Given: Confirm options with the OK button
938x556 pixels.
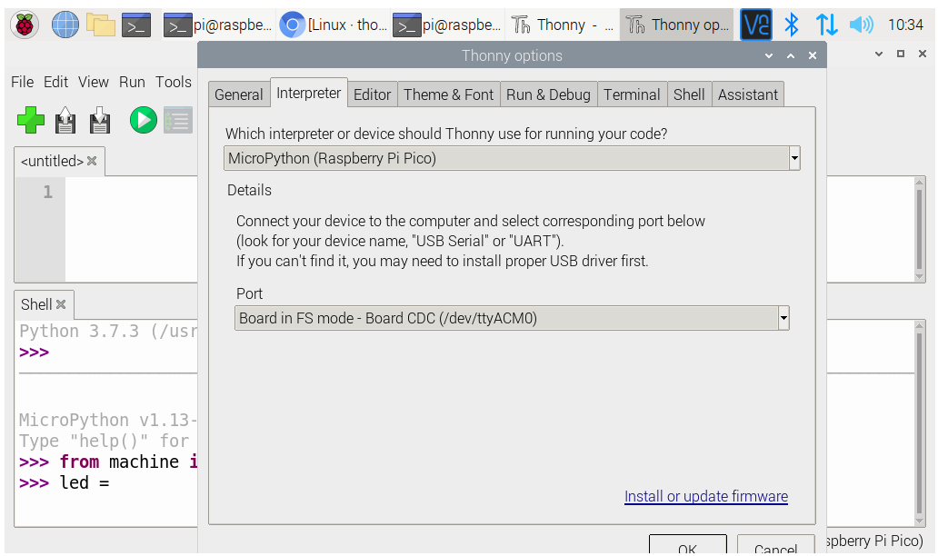Looking at the screenshot, I should pyautogui.click(x=688, y=546).
